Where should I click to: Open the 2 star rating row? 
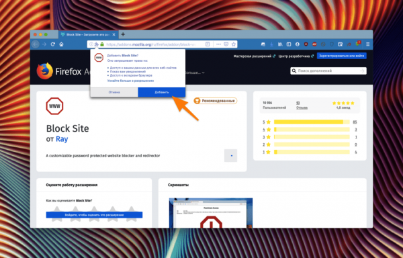click(x=310, y=144)
